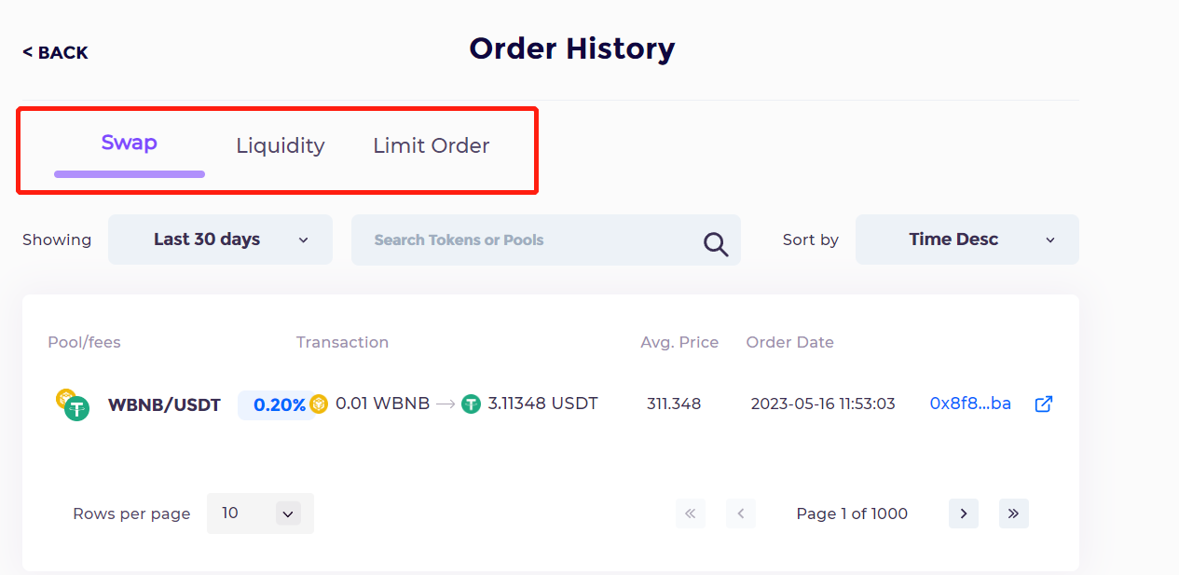Click the WBNB/USDT pool name
1179x575 pixels.
click(x=164, y=405)
